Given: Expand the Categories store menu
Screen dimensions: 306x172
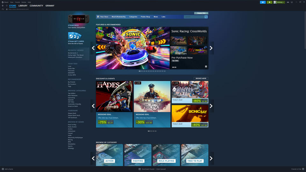Looking at the screenshot, I should click(133, 17).
